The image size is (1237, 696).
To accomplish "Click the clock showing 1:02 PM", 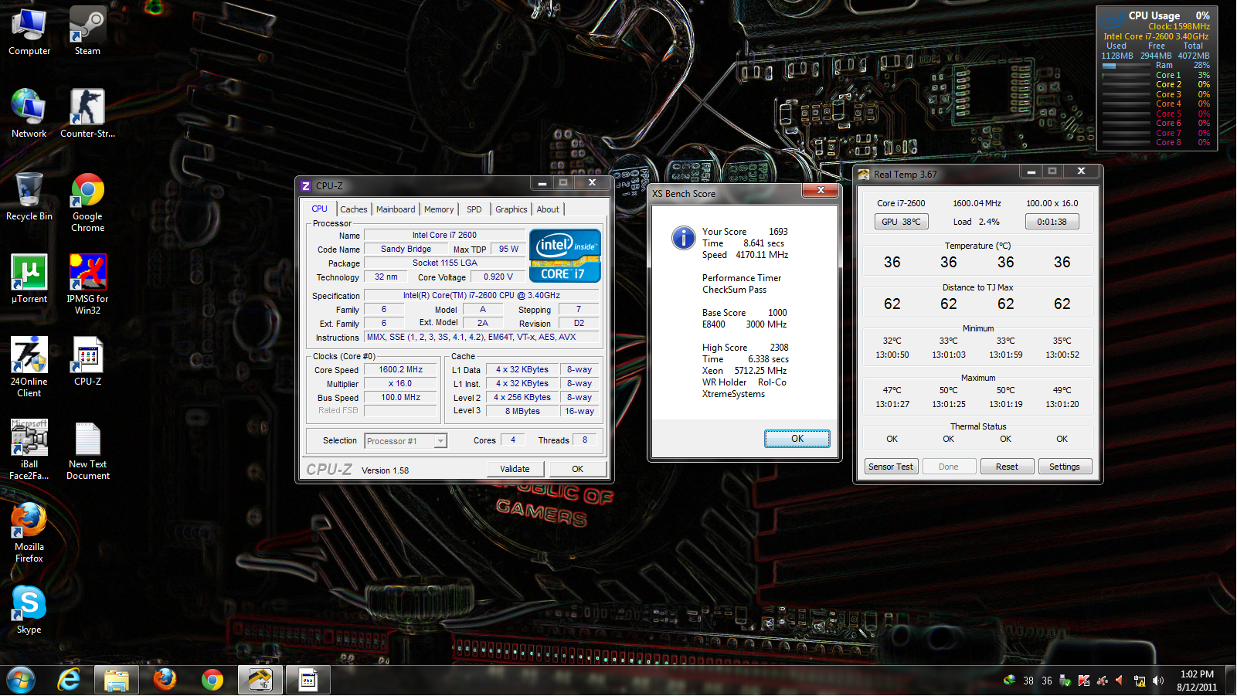I will point(1197,674).
